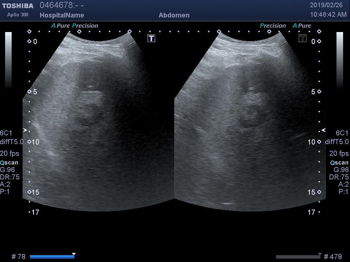Click the inactive T marker on right image
Viewport: 350px width, 262px height.
click(x=302, y=38)
